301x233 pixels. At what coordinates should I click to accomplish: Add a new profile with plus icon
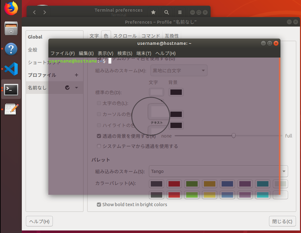(77, 75)
